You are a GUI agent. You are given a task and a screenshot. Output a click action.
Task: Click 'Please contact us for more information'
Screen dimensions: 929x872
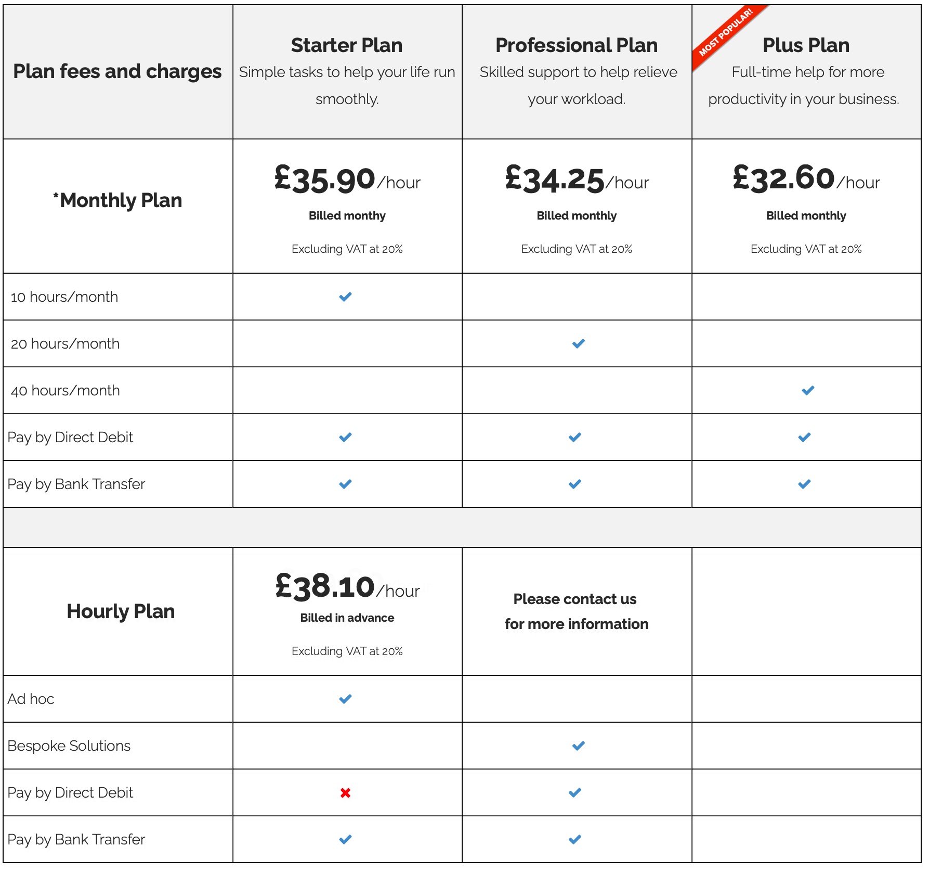tap(576, 611)
